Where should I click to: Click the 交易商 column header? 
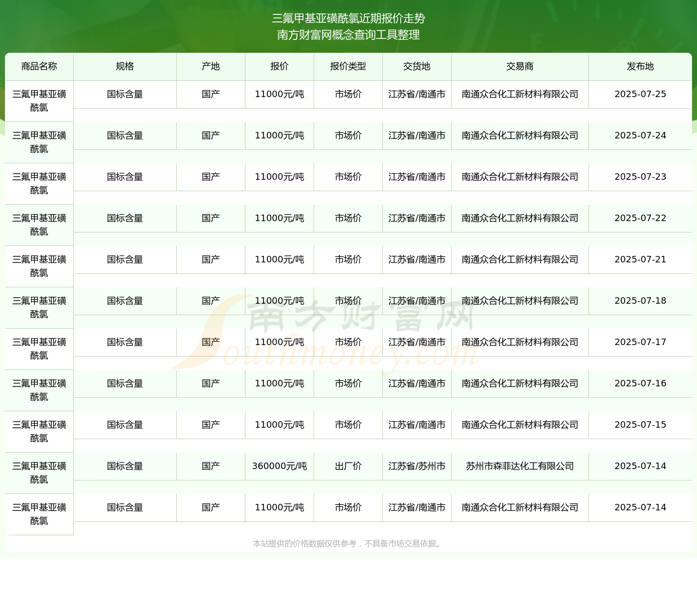click(520, 66)
